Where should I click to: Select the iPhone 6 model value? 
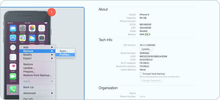(144, 15)
